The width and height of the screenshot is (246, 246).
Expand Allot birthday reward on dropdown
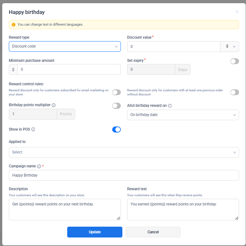click(x=183, y=115)
